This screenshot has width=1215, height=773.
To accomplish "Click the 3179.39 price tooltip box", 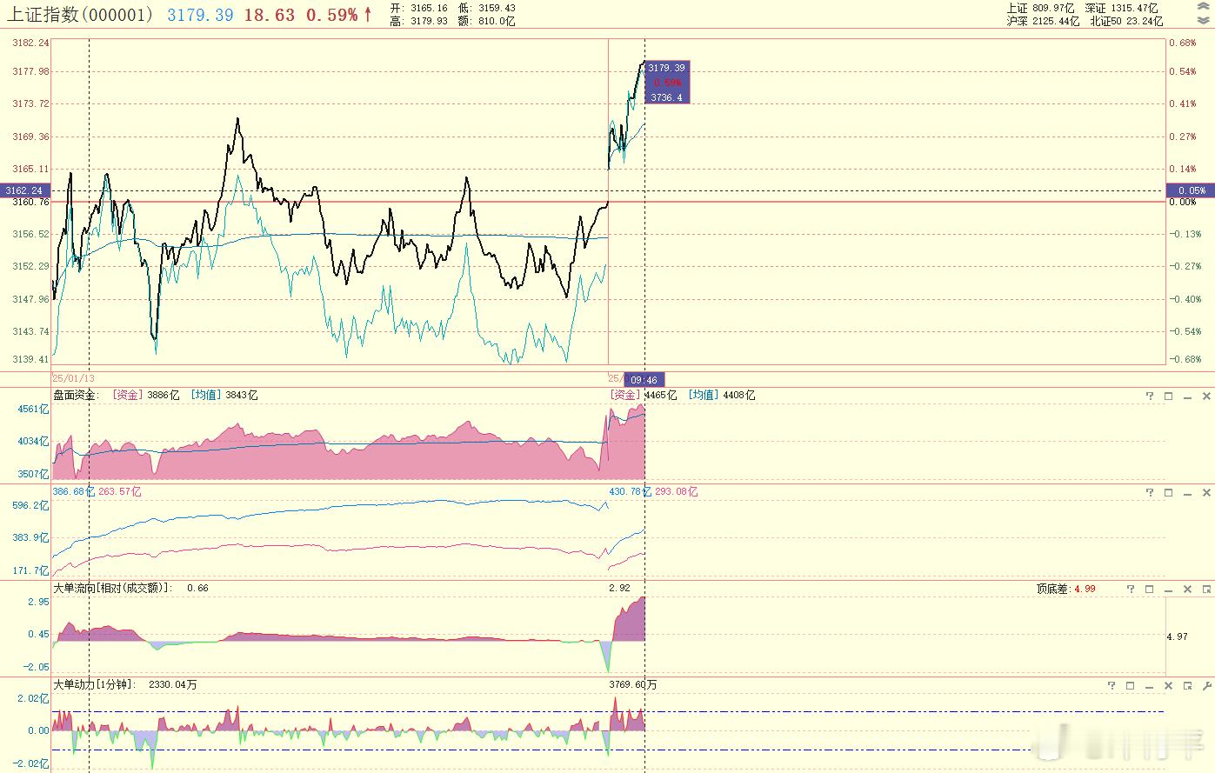I will click(667, 83).
